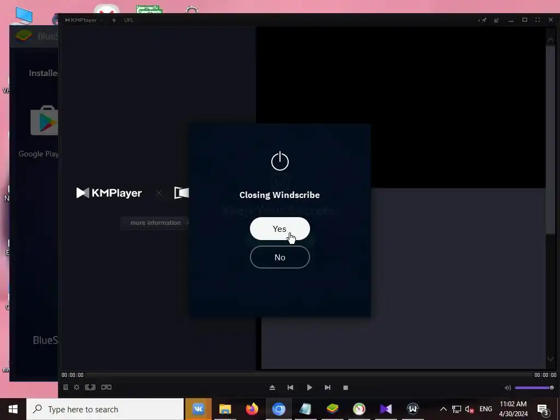Open the KMPlayer playlist icon

(x=66, y=387)
